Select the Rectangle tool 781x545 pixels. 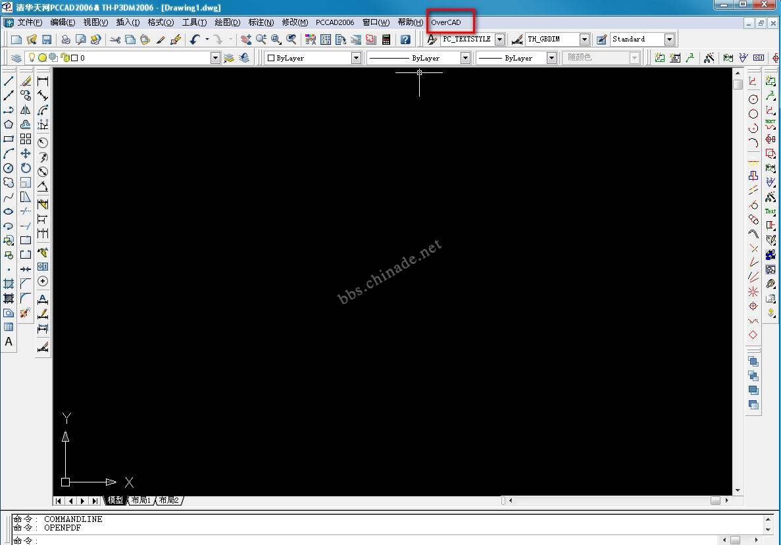click(9, 139)
